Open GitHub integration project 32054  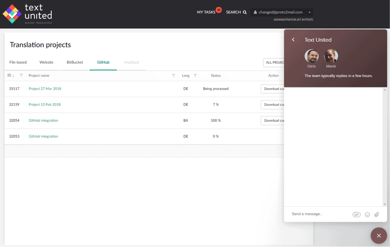click(x=43, y=120)
